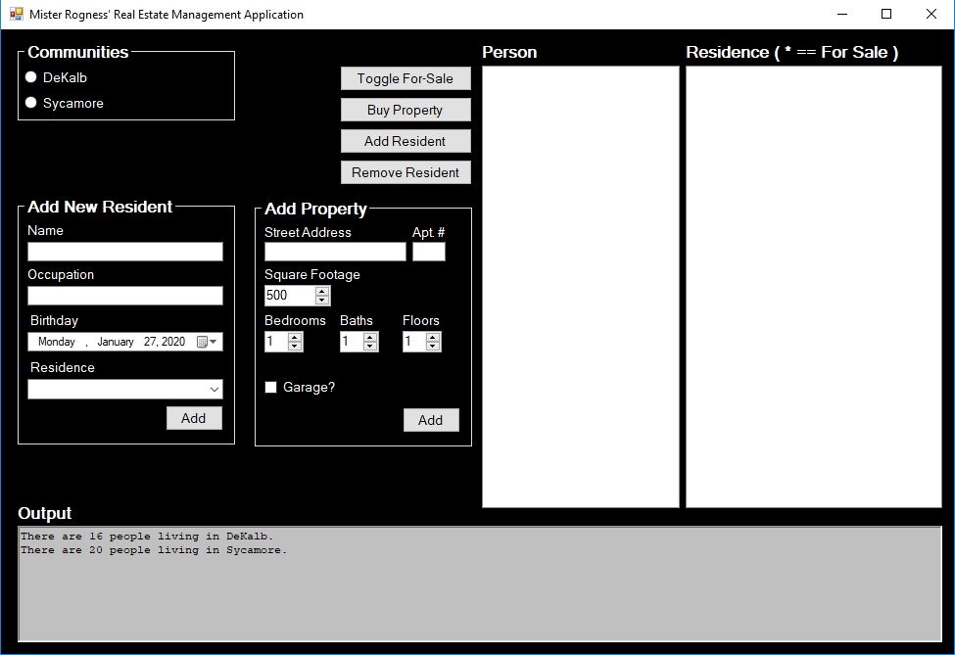Decrease the Baths count

click(x=370, y=346)
